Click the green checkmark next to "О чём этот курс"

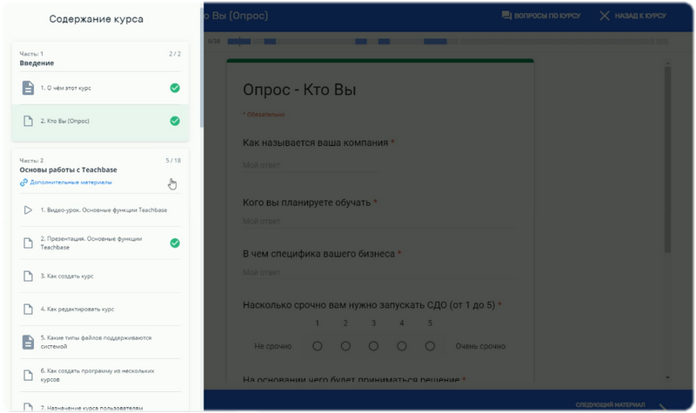point(175,88)
